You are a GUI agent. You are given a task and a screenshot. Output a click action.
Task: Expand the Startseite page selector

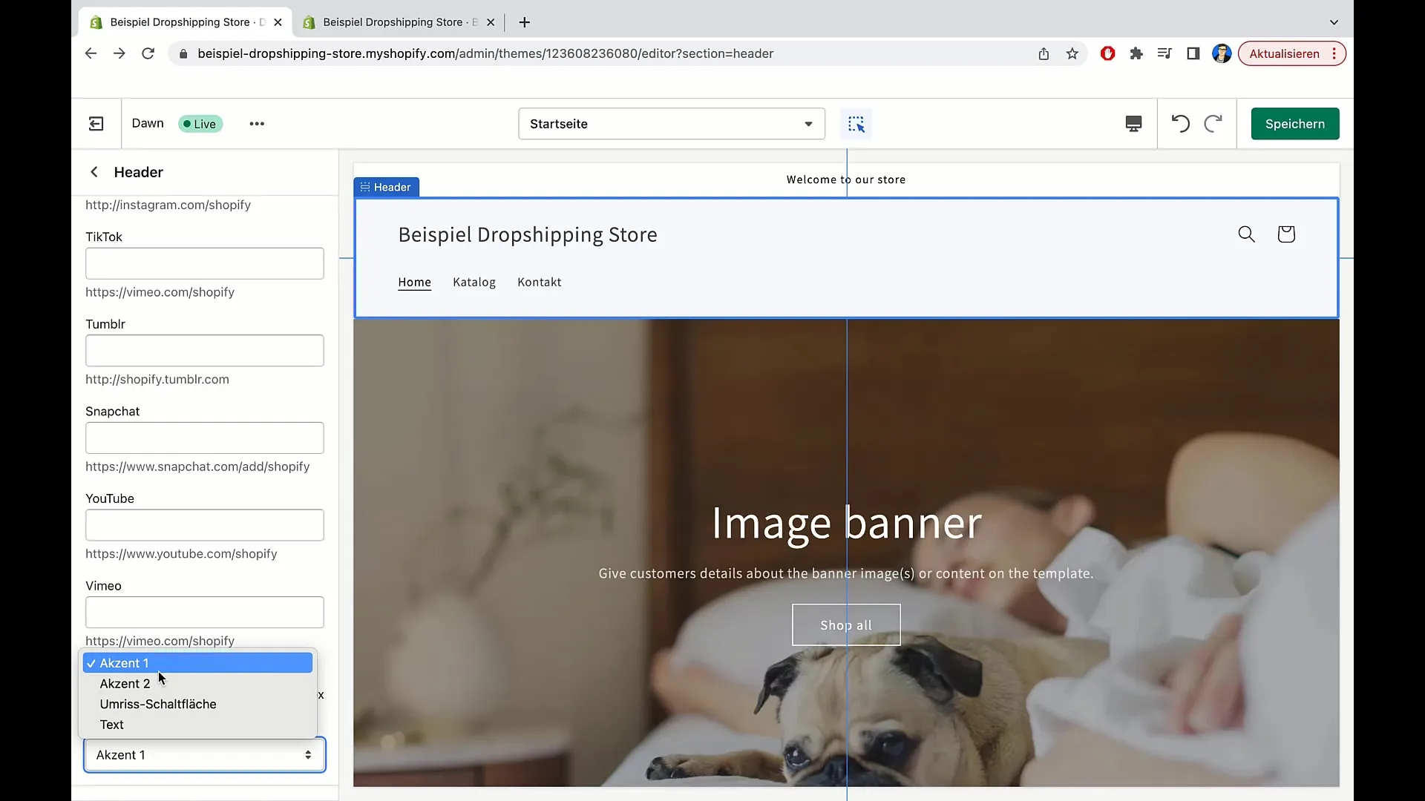click(x=670, y=123)
